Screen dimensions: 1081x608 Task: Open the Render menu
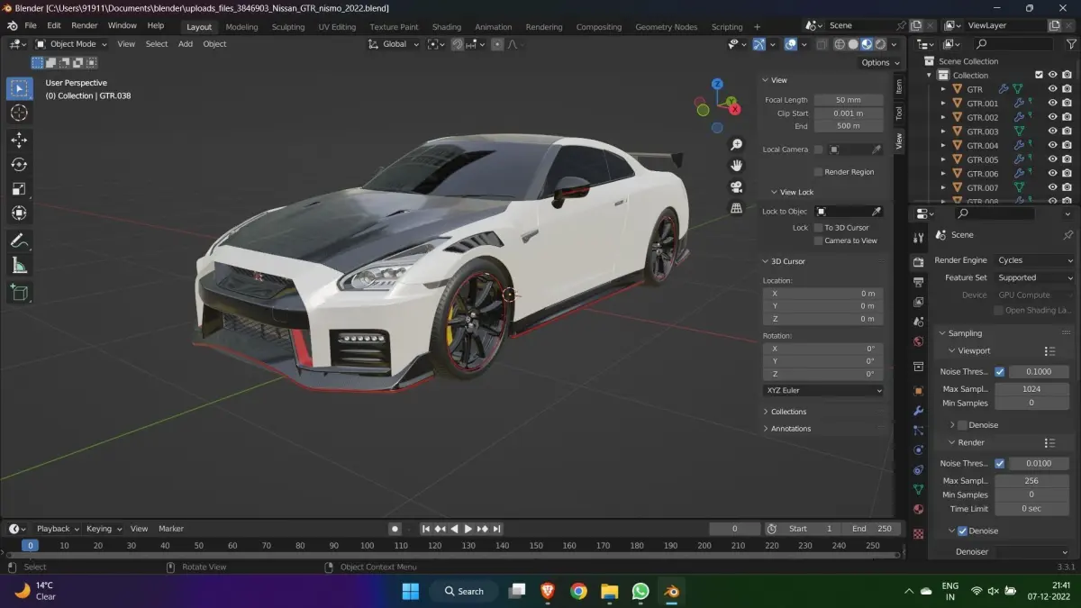(x=85, y=25)
